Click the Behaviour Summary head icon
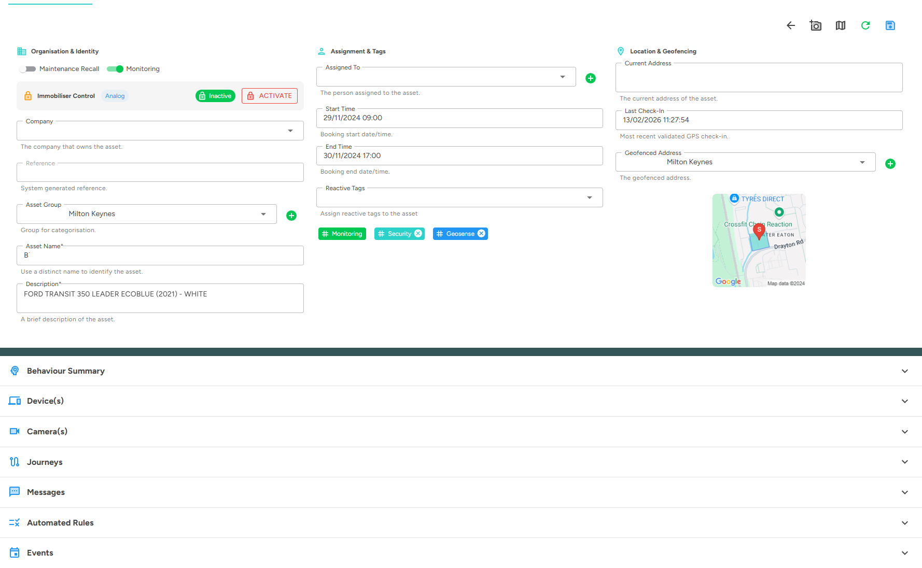The image size is (922, 568). click(x=15, y=371)
